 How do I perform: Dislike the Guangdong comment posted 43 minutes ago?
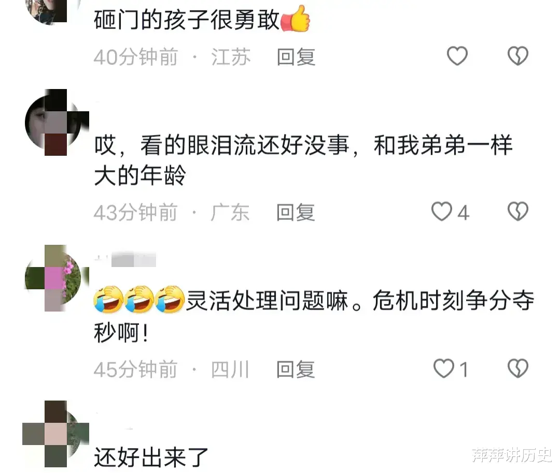[518, 212]
